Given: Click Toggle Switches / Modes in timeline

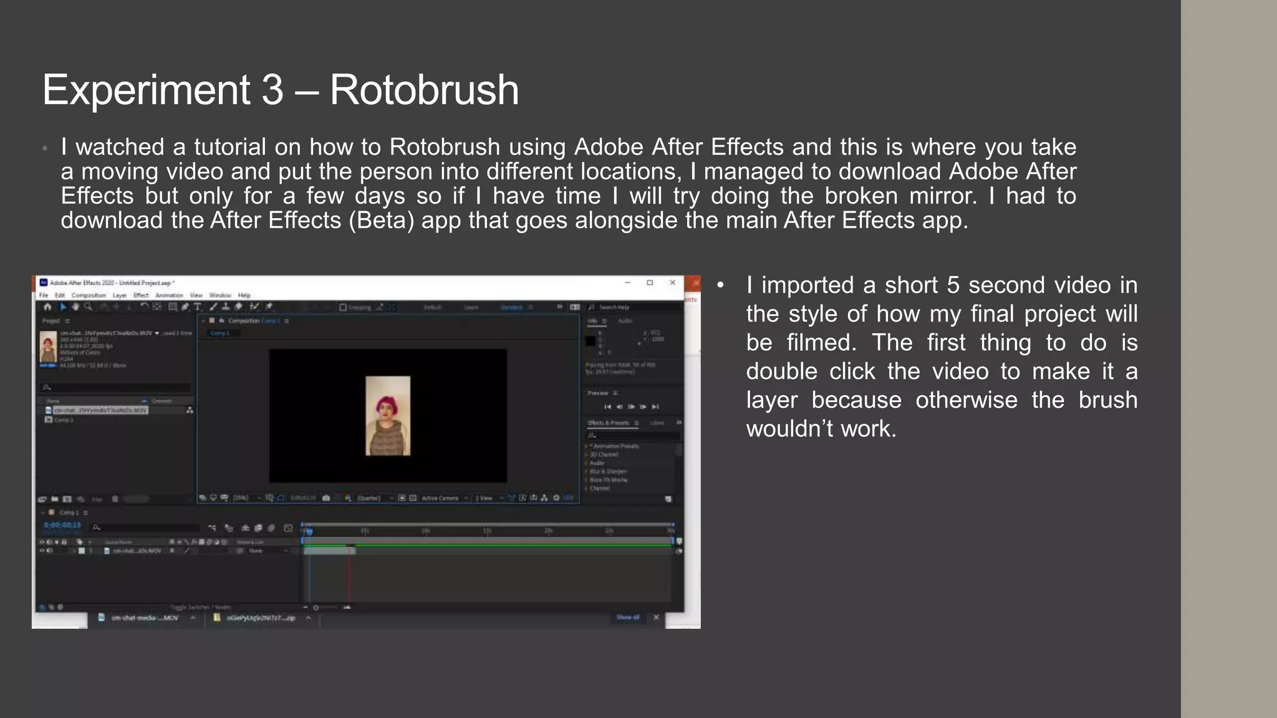Looking at the screenshot, I should [201, 608].
